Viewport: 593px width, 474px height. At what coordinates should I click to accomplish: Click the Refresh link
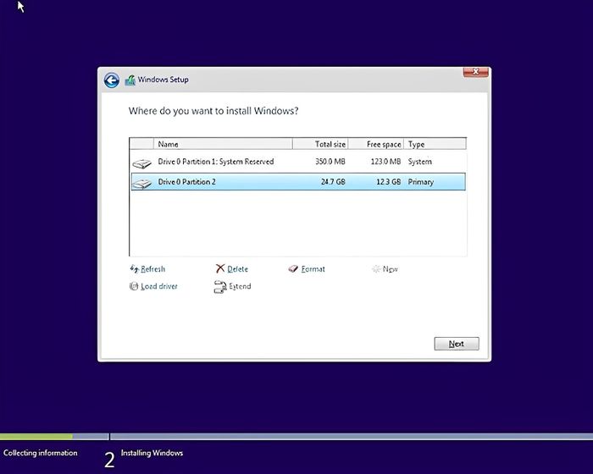[152, 269]
